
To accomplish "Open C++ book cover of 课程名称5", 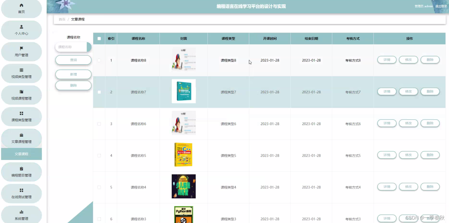I will pyautogui.click(x=184, y=155).
